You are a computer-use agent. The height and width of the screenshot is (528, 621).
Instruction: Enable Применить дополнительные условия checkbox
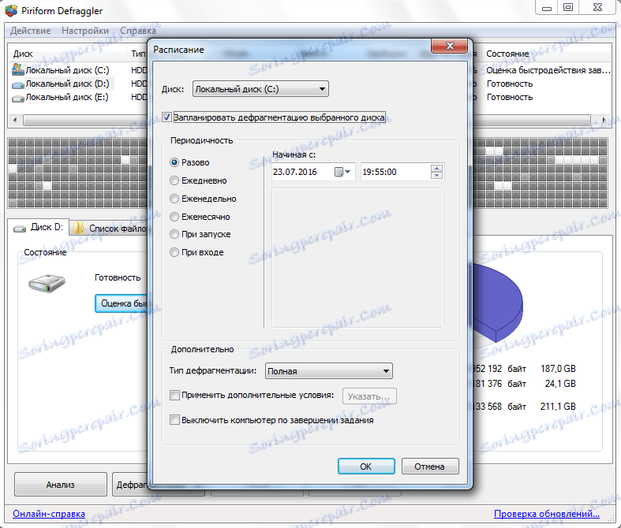pyautogui.click(x=174, y=395)
